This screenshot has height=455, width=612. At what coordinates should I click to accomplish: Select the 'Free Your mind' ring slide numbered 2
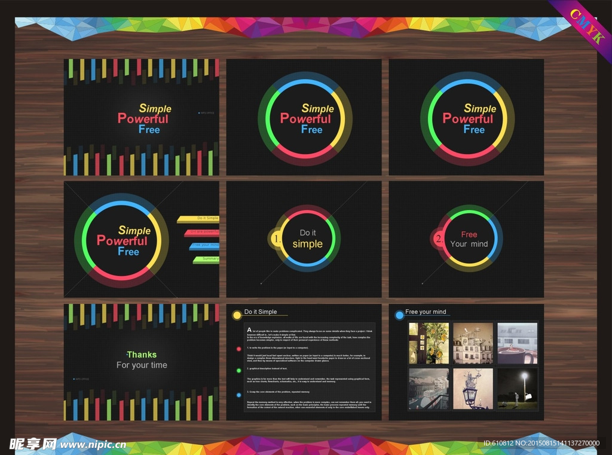(466, 239)
